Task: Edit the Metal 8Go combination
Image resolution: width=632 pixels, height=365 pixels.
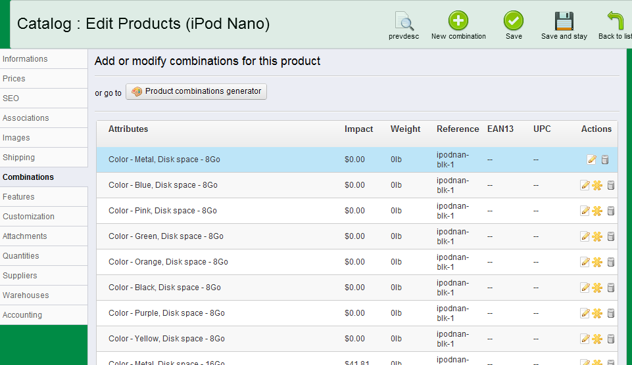Action: tap(592, 160)
